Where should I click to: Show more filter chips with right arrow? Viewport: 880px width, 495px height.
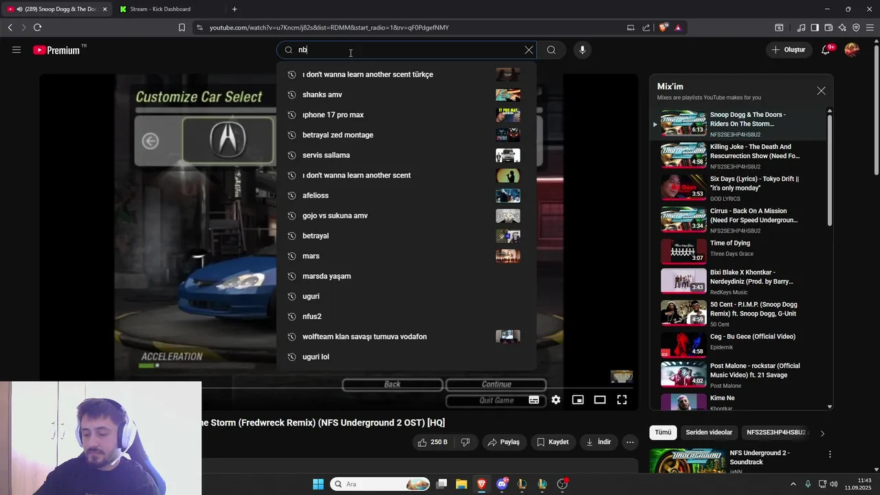tap(822, 433)
